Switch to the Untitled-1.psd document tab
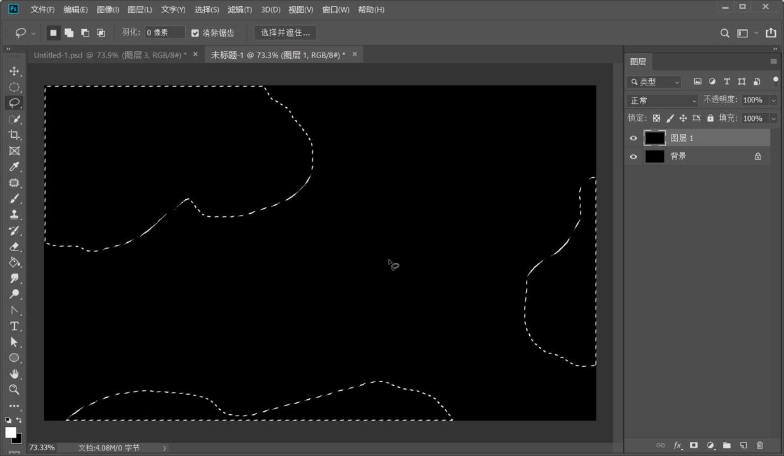The height and width of the screenshot is (456, 784). (x=109, y=55)
